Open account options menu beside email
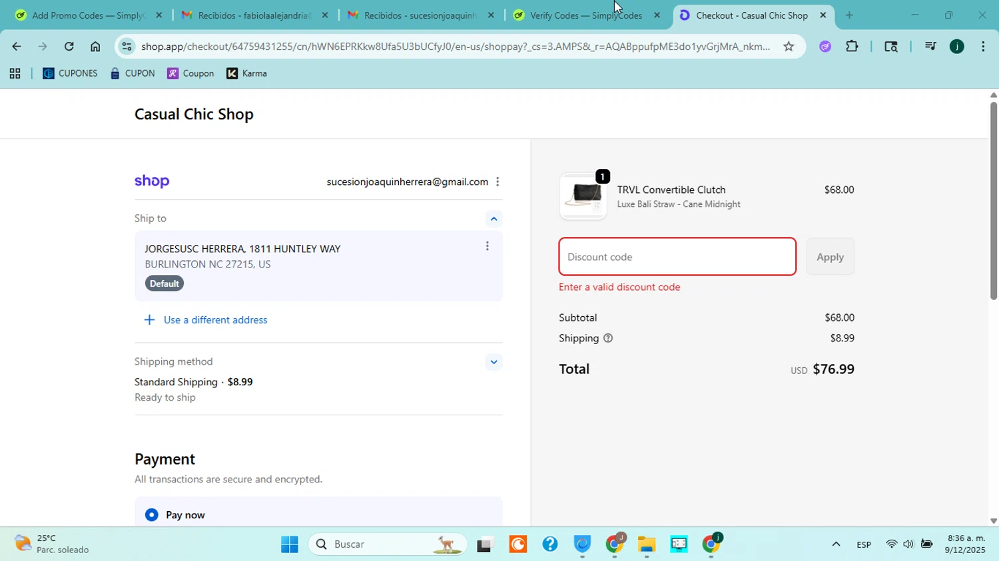 pyautogui.click(x=498, y=182)
